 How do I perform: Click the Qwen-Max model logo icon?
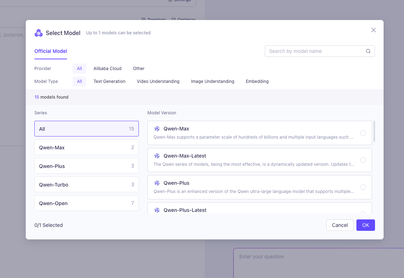157,129
